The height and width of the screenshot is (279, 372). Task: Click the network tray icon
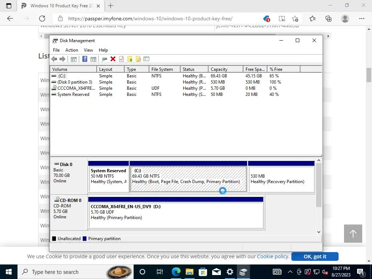(316, 272)
